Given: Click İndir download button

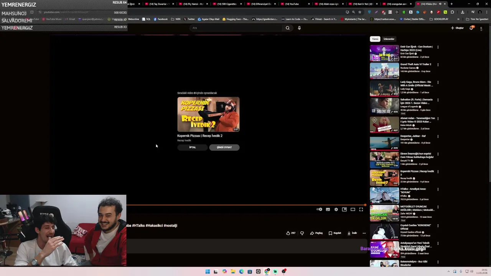Looking at the screenshot, I should click(352, 233).
